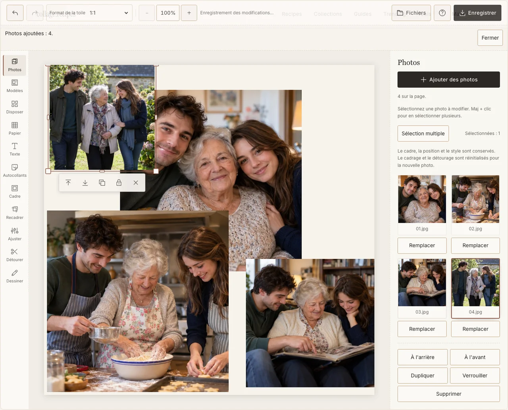Viewport: 508px width, 410px height.
Task: Click the undo arrow button
Action: pos(15,13)
